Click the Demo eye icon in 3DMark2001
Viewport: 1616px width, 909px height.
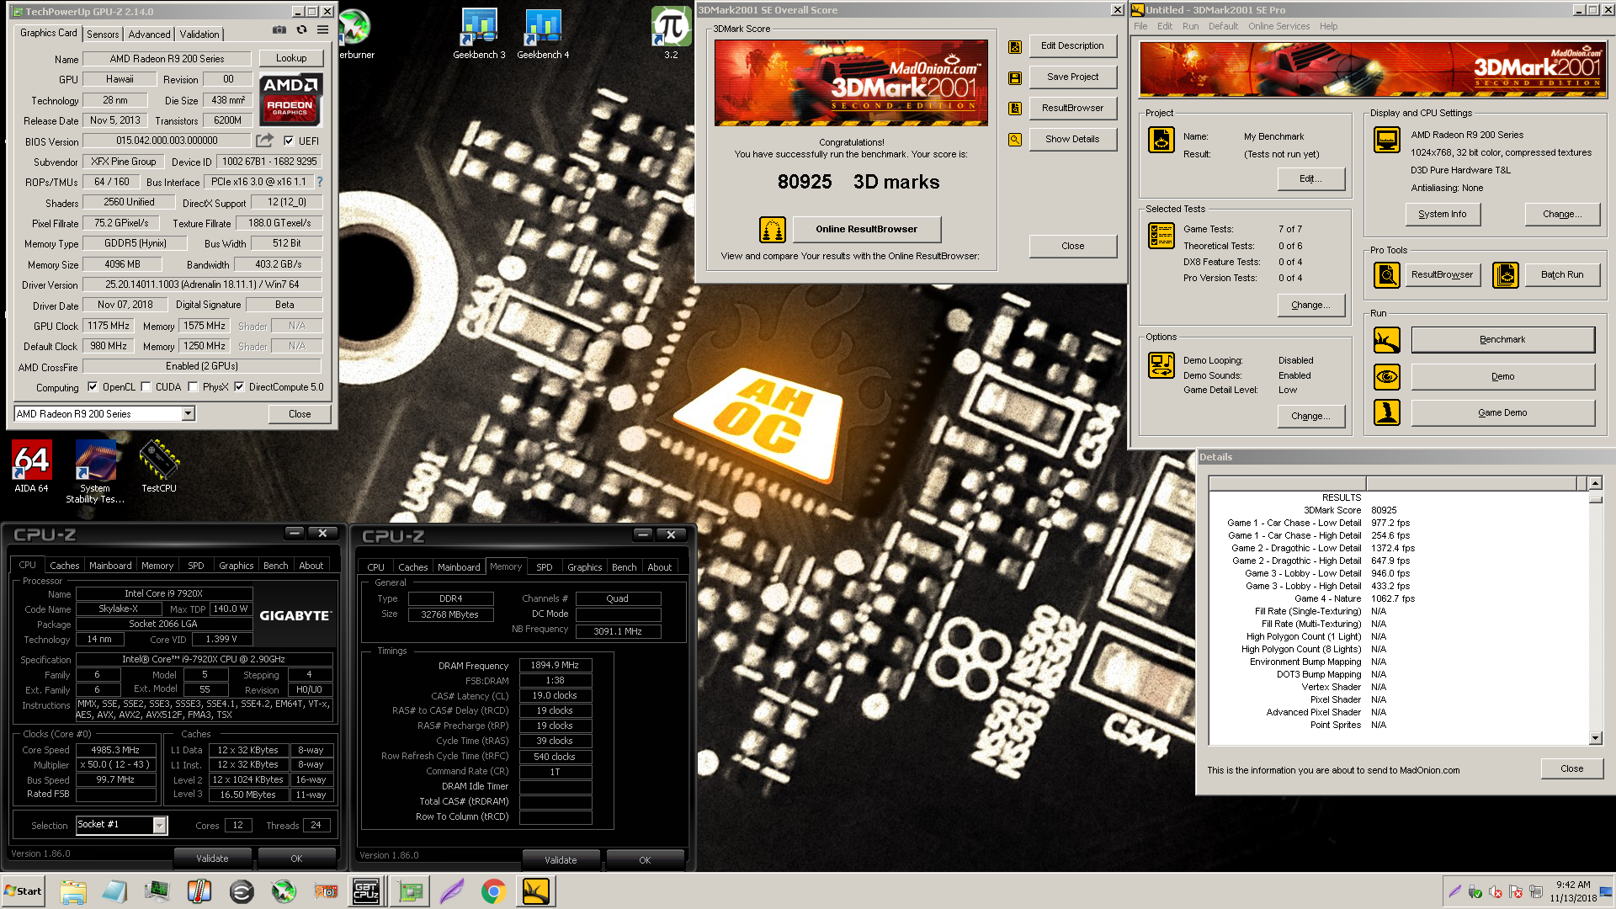pos(1387,376)
